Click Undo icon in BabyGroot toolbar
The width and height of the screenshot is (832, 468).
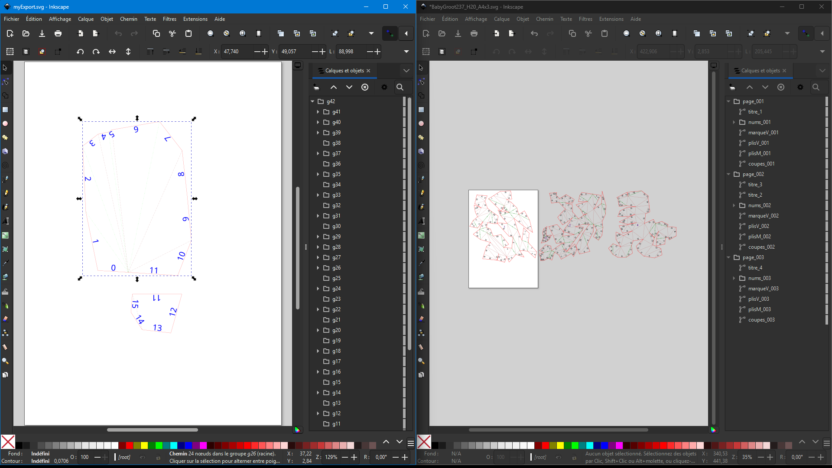click(x=534, y=33)
